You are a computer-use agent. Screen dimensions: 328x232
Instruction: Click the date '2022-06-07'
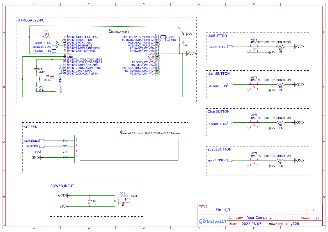pos(251,224)
